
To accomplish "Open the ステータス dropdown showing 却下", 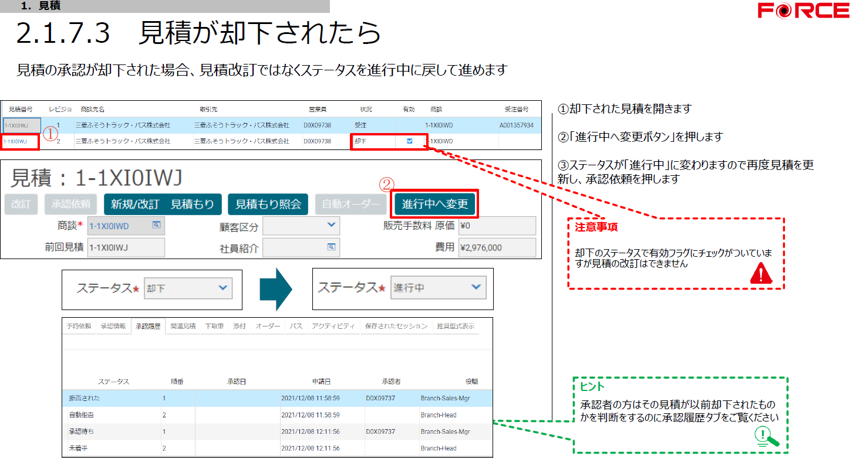I will click(223, 288).
